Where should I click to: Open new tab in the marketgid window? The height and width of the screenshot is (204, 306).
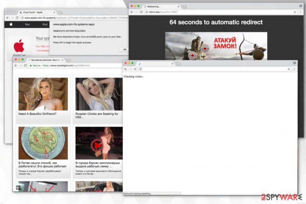[x=68, y=60]
